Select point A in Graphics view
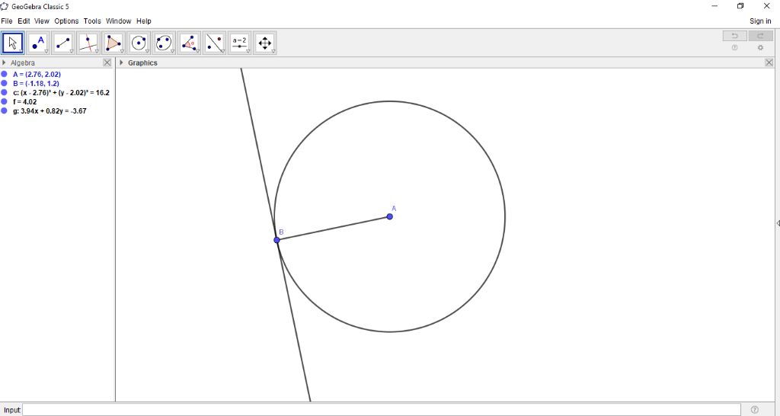 pyautogui.click(x=389, y=216)
